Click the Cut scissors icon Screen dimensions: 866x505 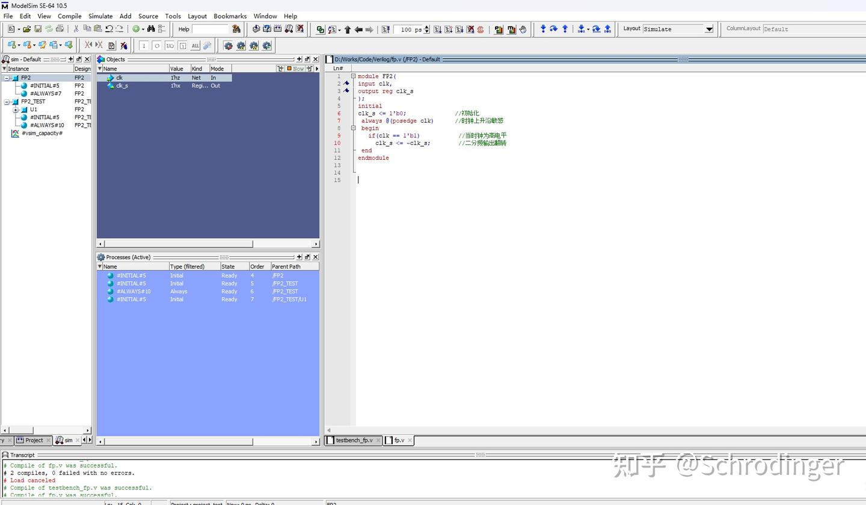pyautogui.click(x=76, y=29)
